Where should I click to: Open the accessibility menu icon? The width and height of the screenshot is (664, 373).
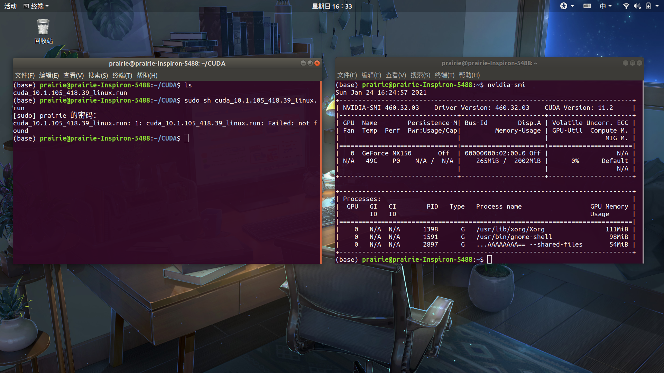point(564,6)
